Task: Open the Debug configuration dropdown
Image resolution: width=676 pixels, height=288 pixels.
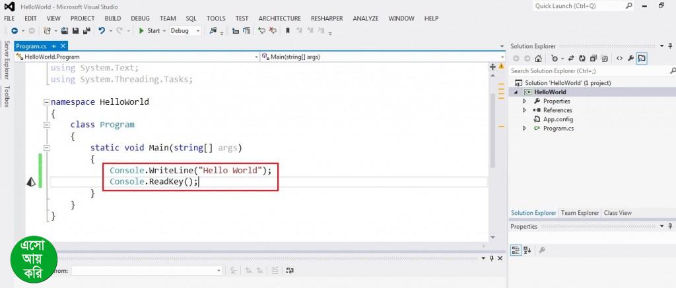Action: point(186,31)
